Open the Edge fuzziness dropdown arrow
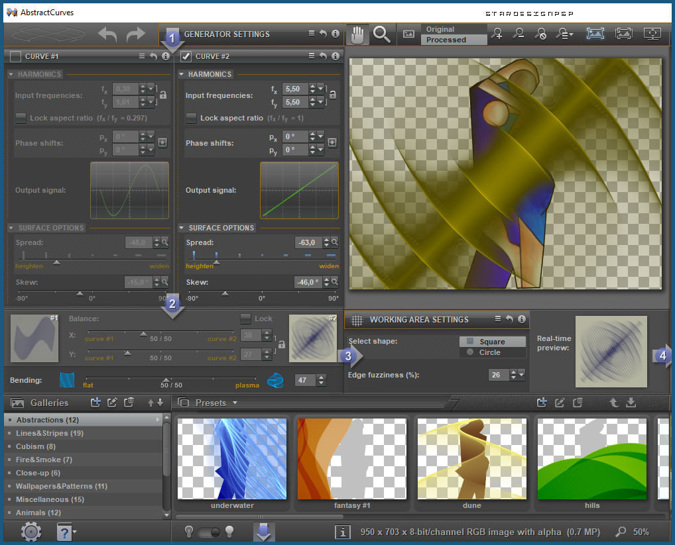This screenshot has width=675, height=545. 522,375
